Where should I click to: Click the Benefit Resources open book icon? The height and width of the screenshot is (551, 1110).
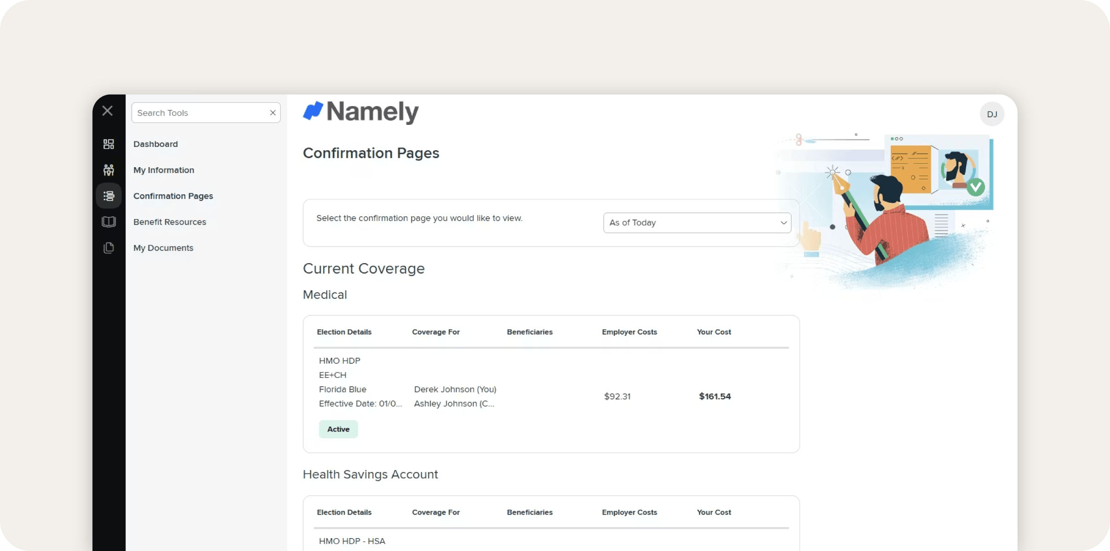[108, 222]
